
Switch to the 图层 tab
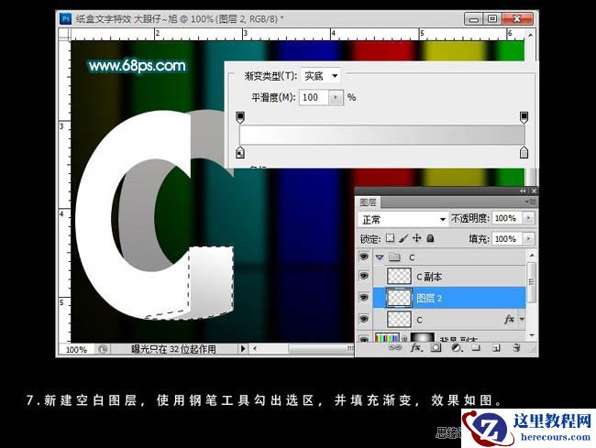pyautogui.click(x=368, y=202)
